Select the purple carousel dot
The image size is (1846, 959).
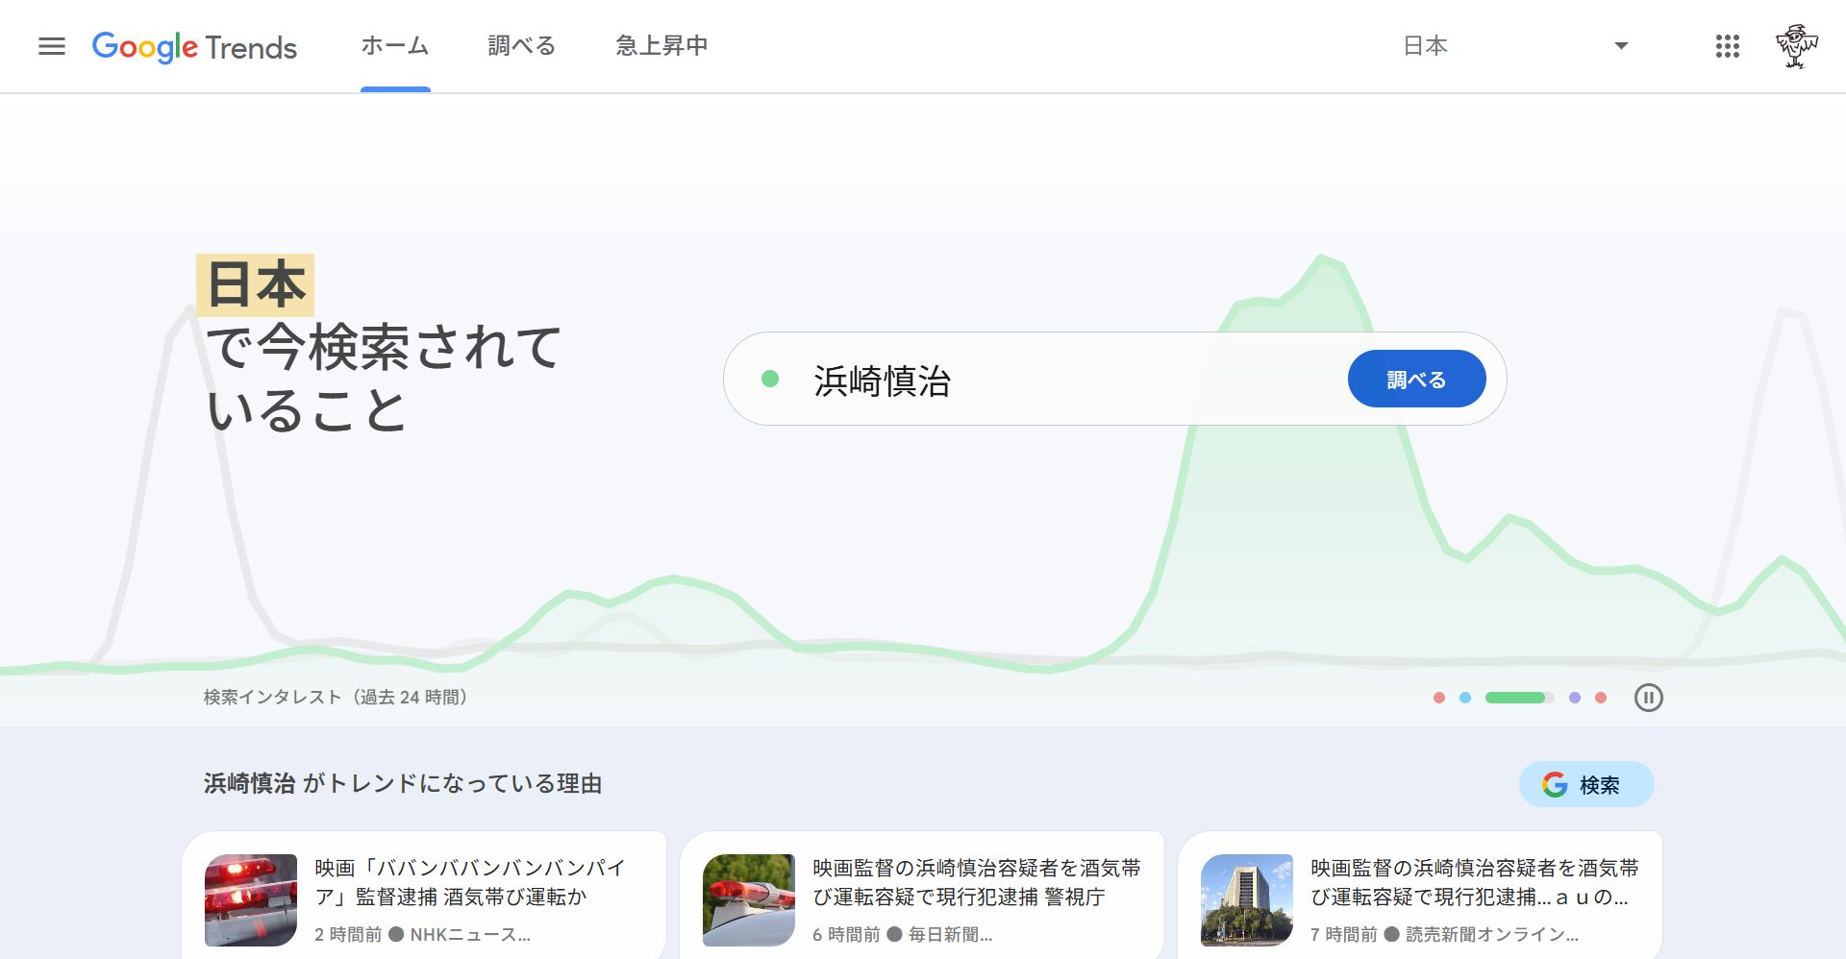click(1575, 698)
